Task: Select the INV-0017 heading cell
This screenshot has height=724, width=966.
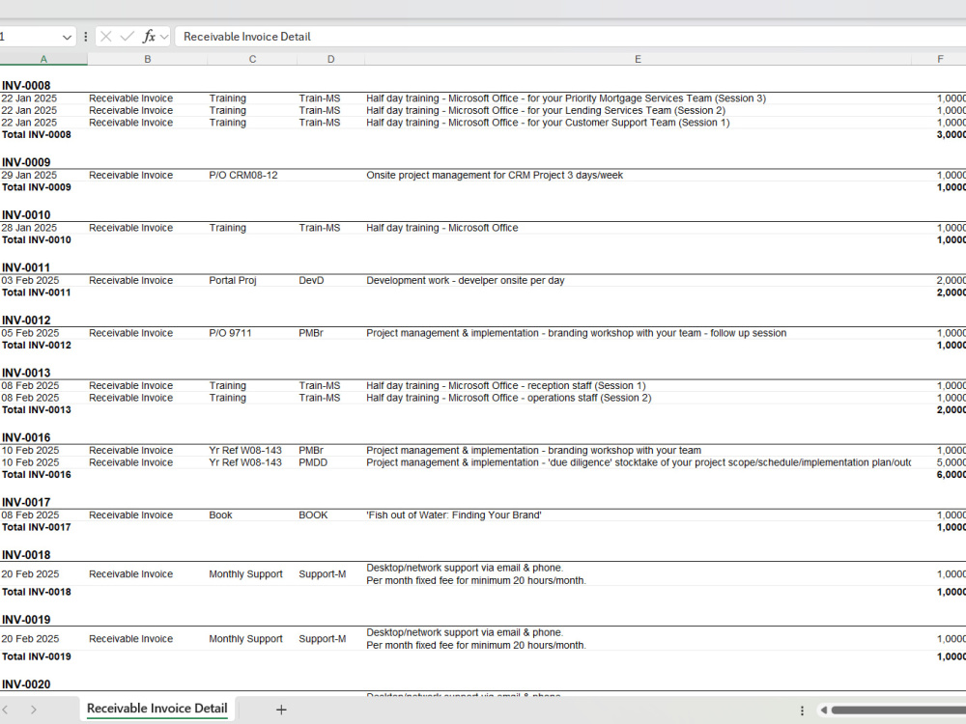Action: [26, 502]
